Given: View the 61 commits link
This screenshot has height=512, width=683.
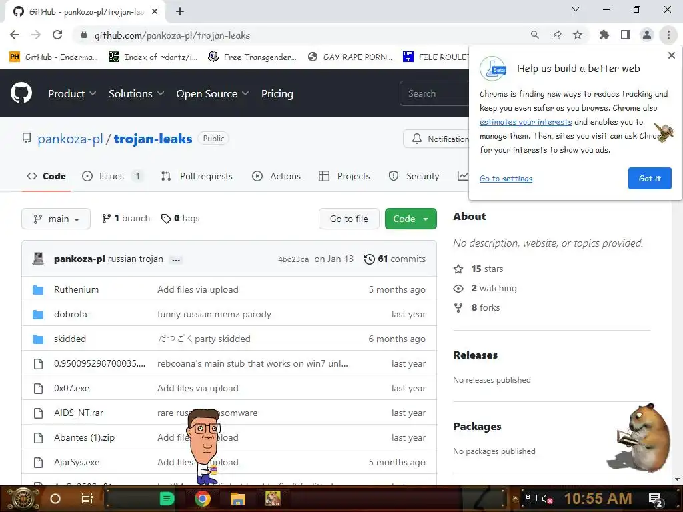Looking at the screenshot, I should pyautogui.click(x=395, y=259).
